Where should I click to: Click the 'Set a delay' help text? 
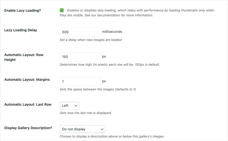click(x=90, y=40)
